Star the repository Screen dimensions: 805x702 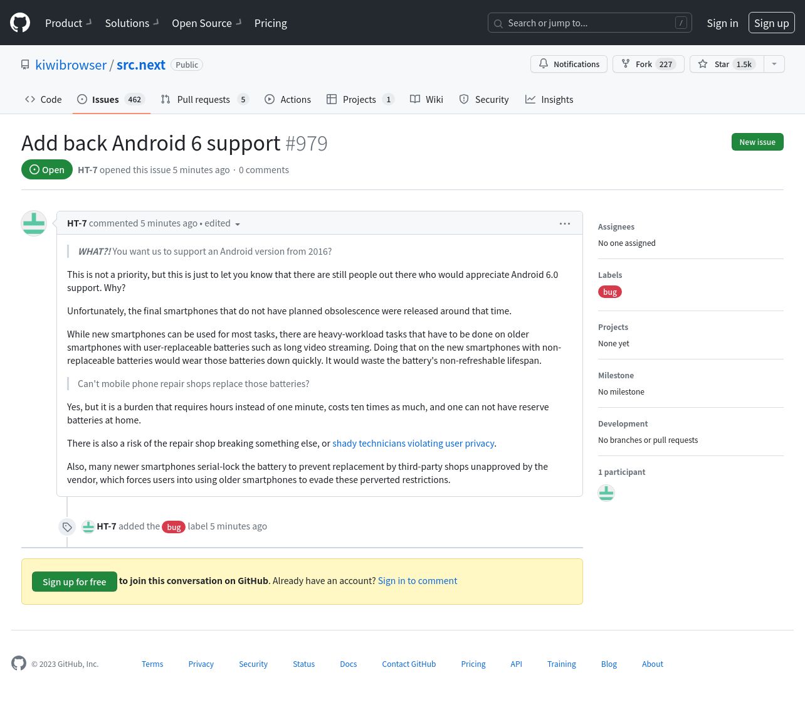click(727, 64)
